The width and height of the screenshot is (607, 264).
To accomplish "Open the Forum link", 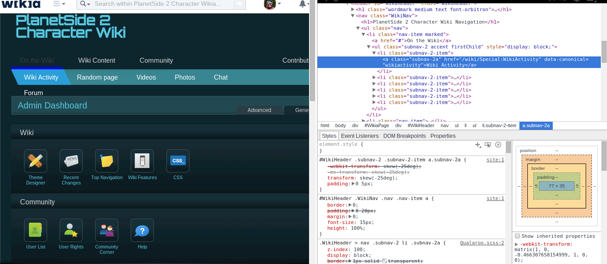I will coord(33,93).
